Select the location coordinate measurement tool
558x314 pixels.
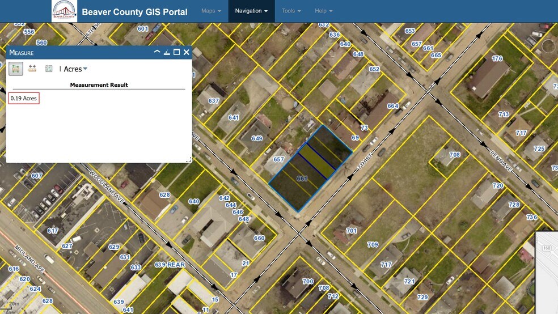coord(49,69)
